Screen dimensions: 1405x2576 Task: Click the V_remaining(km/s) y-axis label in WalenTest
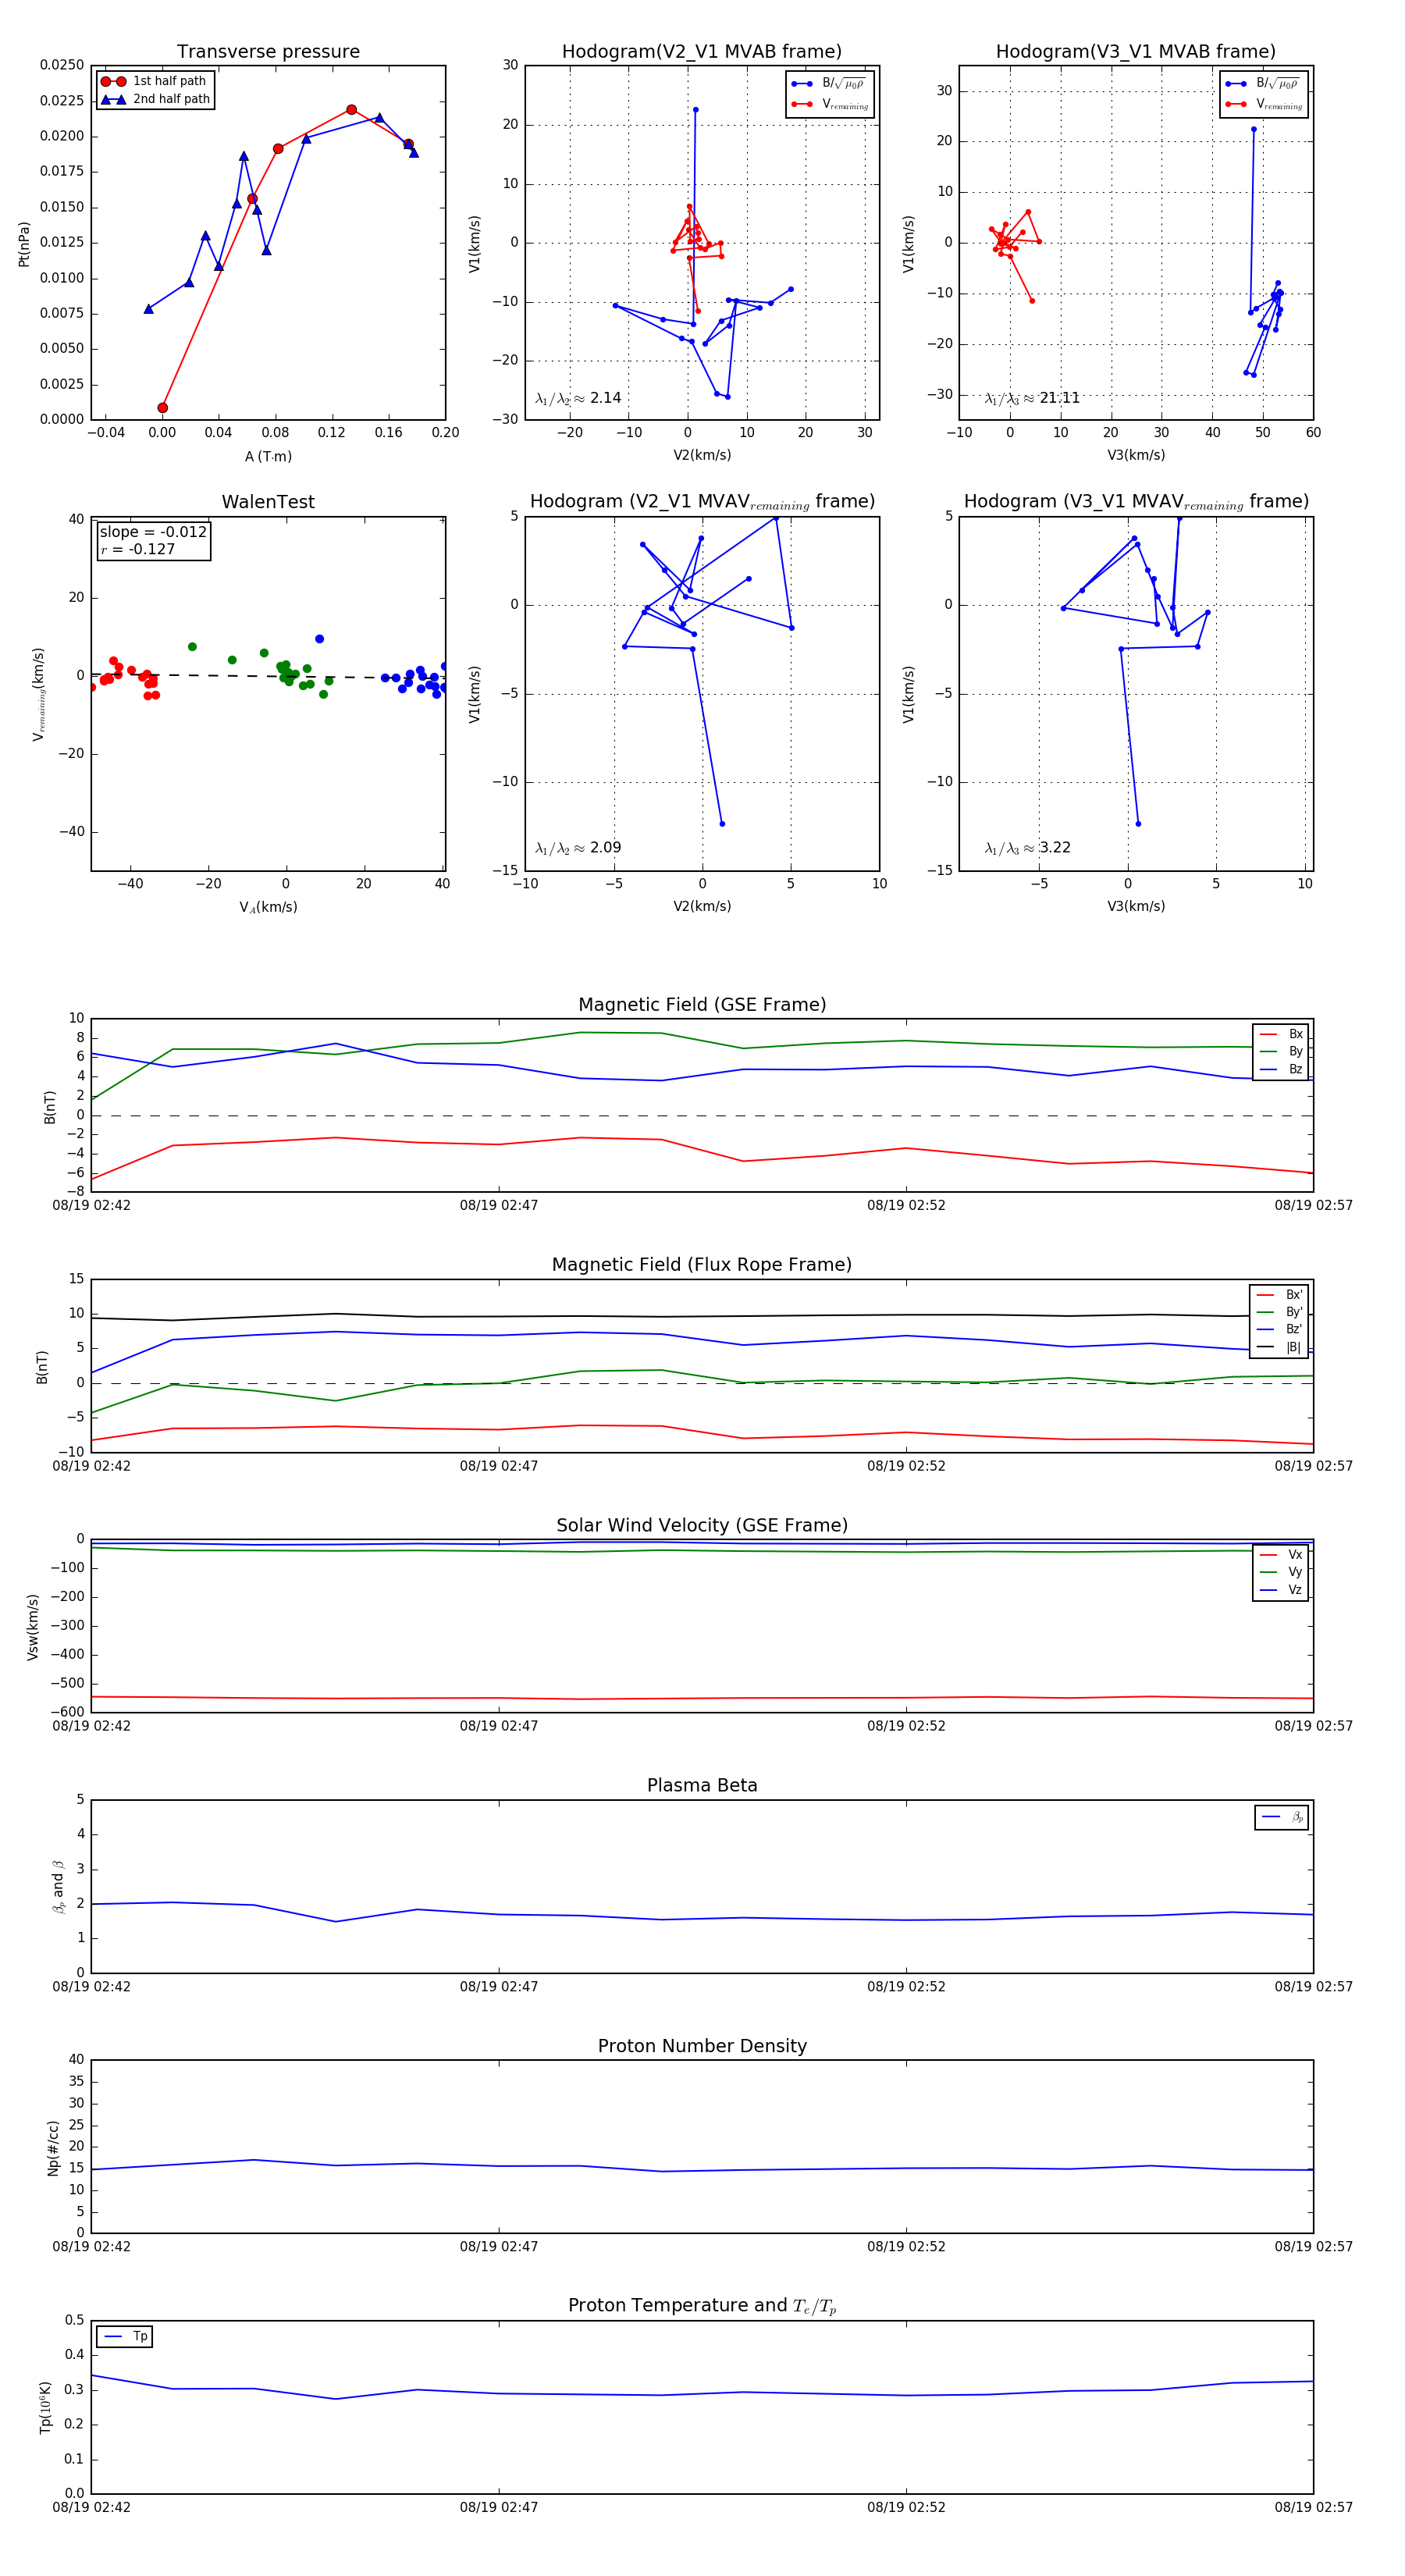[38, 694]
